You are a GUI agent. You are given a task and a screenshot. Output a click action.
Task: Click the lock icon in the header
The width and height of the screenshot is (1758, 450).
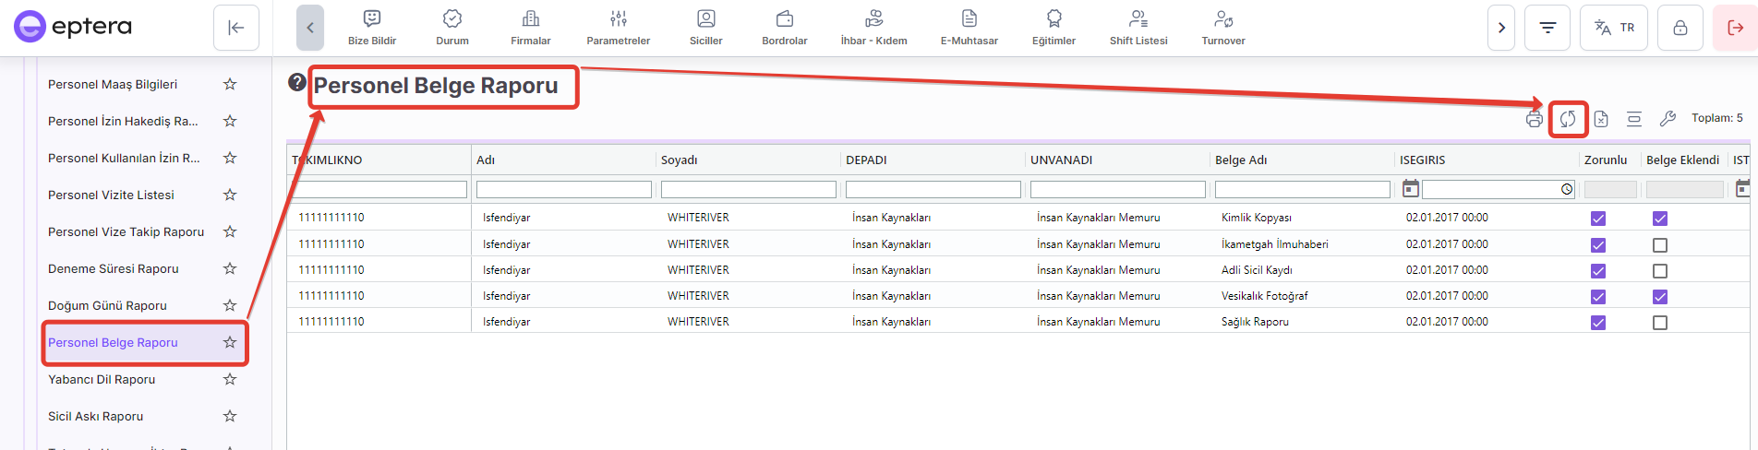click(1680, 28)
